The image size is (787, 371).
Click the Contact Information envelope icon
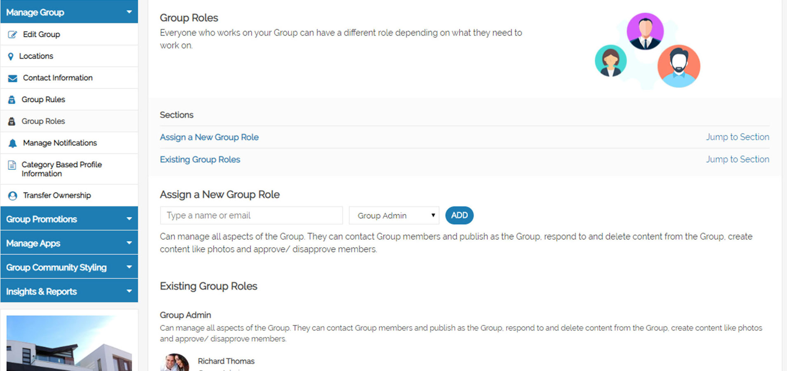point(12,78)
